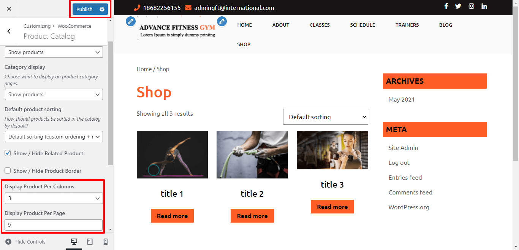Open Display Product Per Columns dropdown
Screen dimensions: 519x250
click(54, 198)
